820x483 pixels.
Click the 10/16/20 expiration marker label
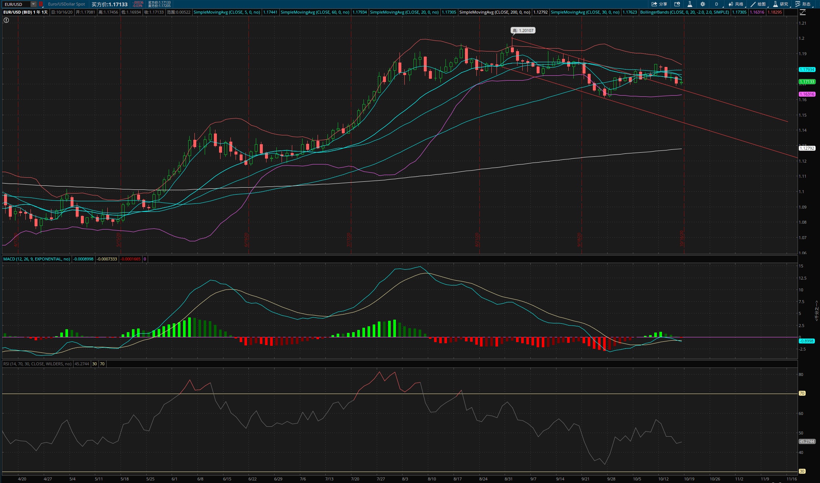tap(681, 238)
